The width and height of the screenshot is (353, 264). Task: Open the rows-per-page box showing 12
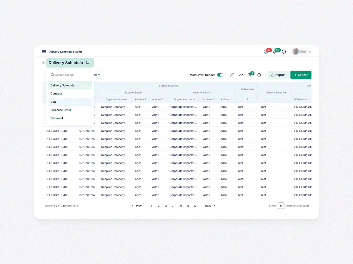pyautogui.click(x=281, y=206)
